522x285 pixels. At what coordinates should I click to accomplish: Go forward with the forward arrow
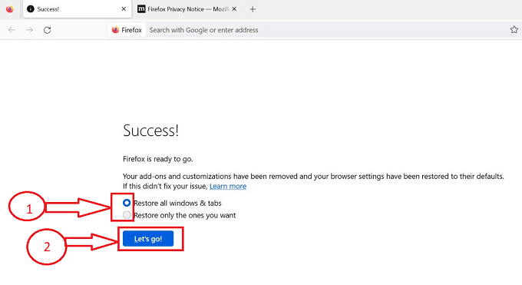(30, 30)
